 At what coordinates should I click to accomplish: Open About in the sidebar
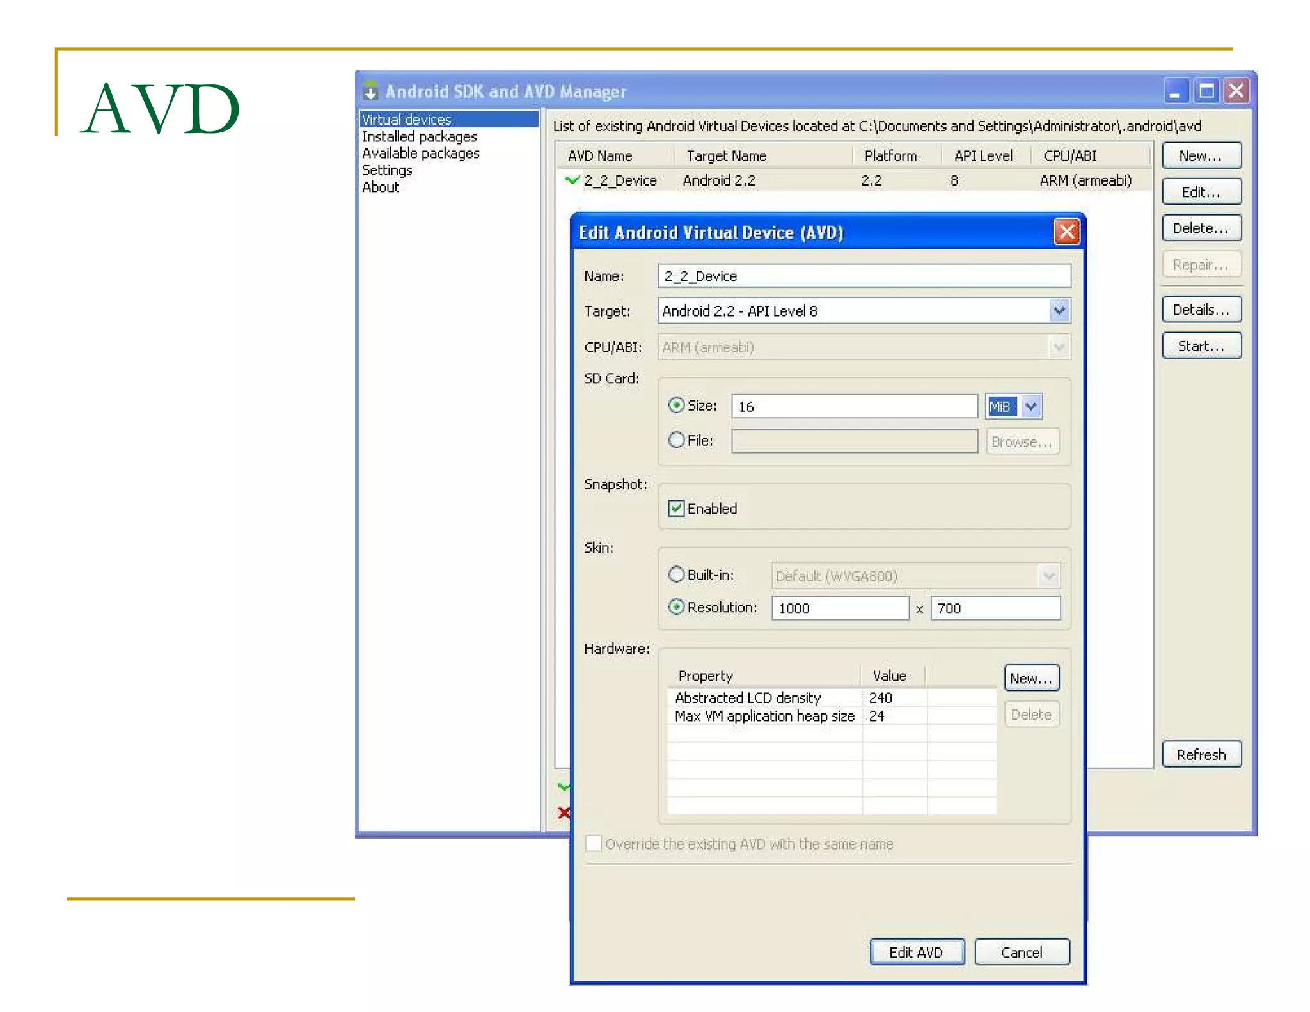pyautogui.click(x=381, y=187)
